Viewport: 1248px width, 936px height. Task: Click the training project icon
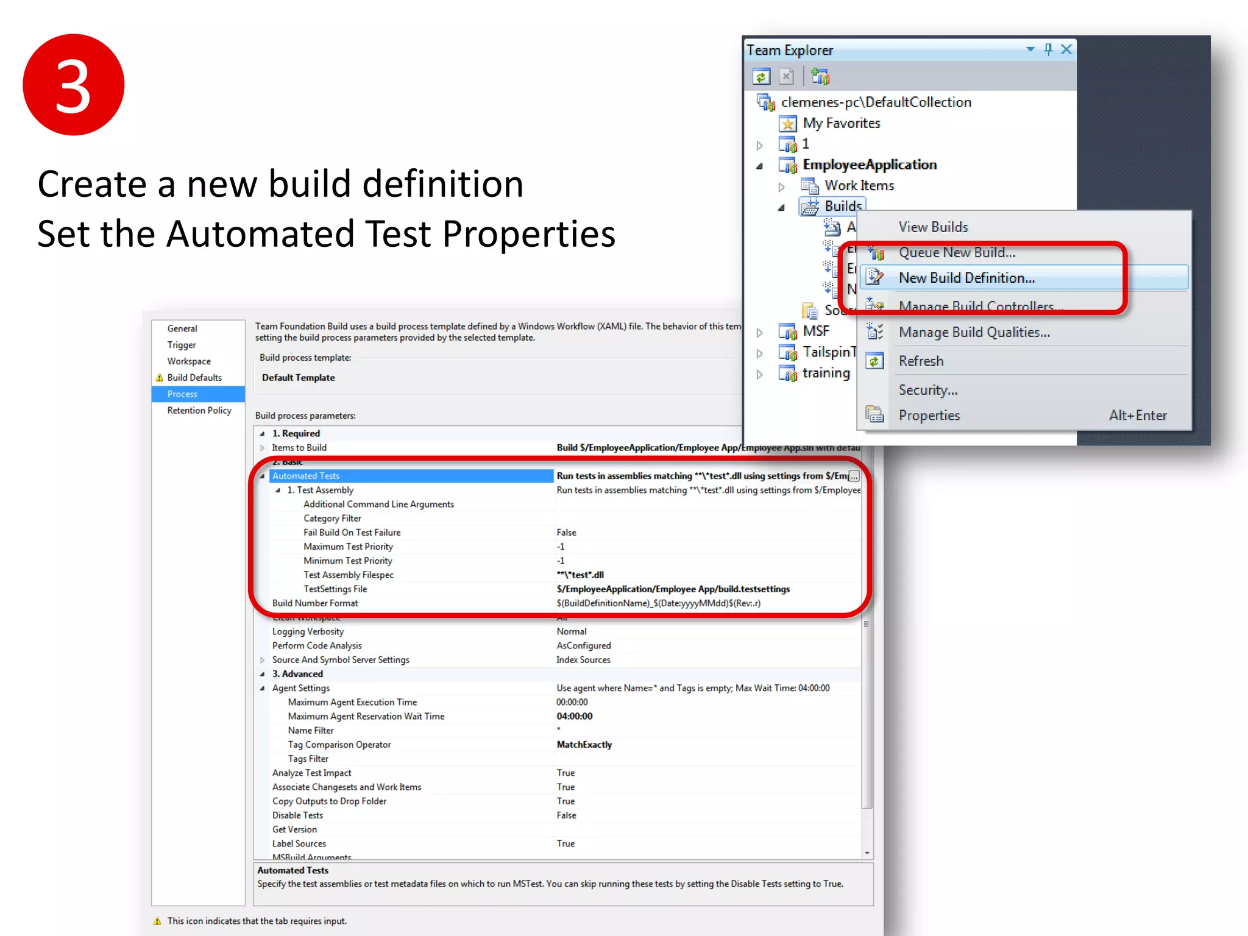coord(788,373)
